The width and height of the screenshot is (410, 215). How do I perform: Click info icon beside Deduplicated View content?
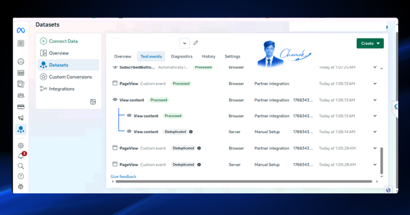pos(191,132)
